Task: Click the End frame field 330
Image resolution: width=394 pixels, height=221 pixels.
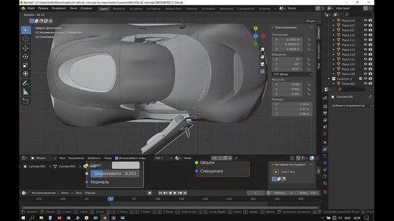Action: 308,193
